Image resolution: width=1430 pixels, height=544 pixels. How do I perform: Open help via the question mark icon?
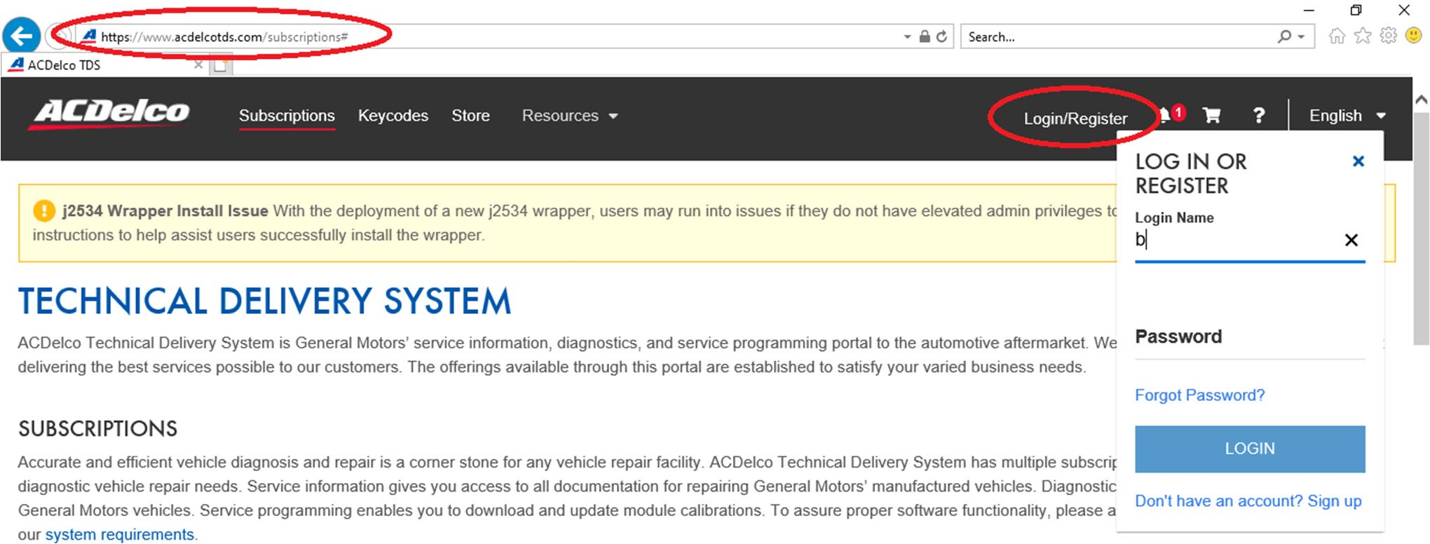[1259, 116]
